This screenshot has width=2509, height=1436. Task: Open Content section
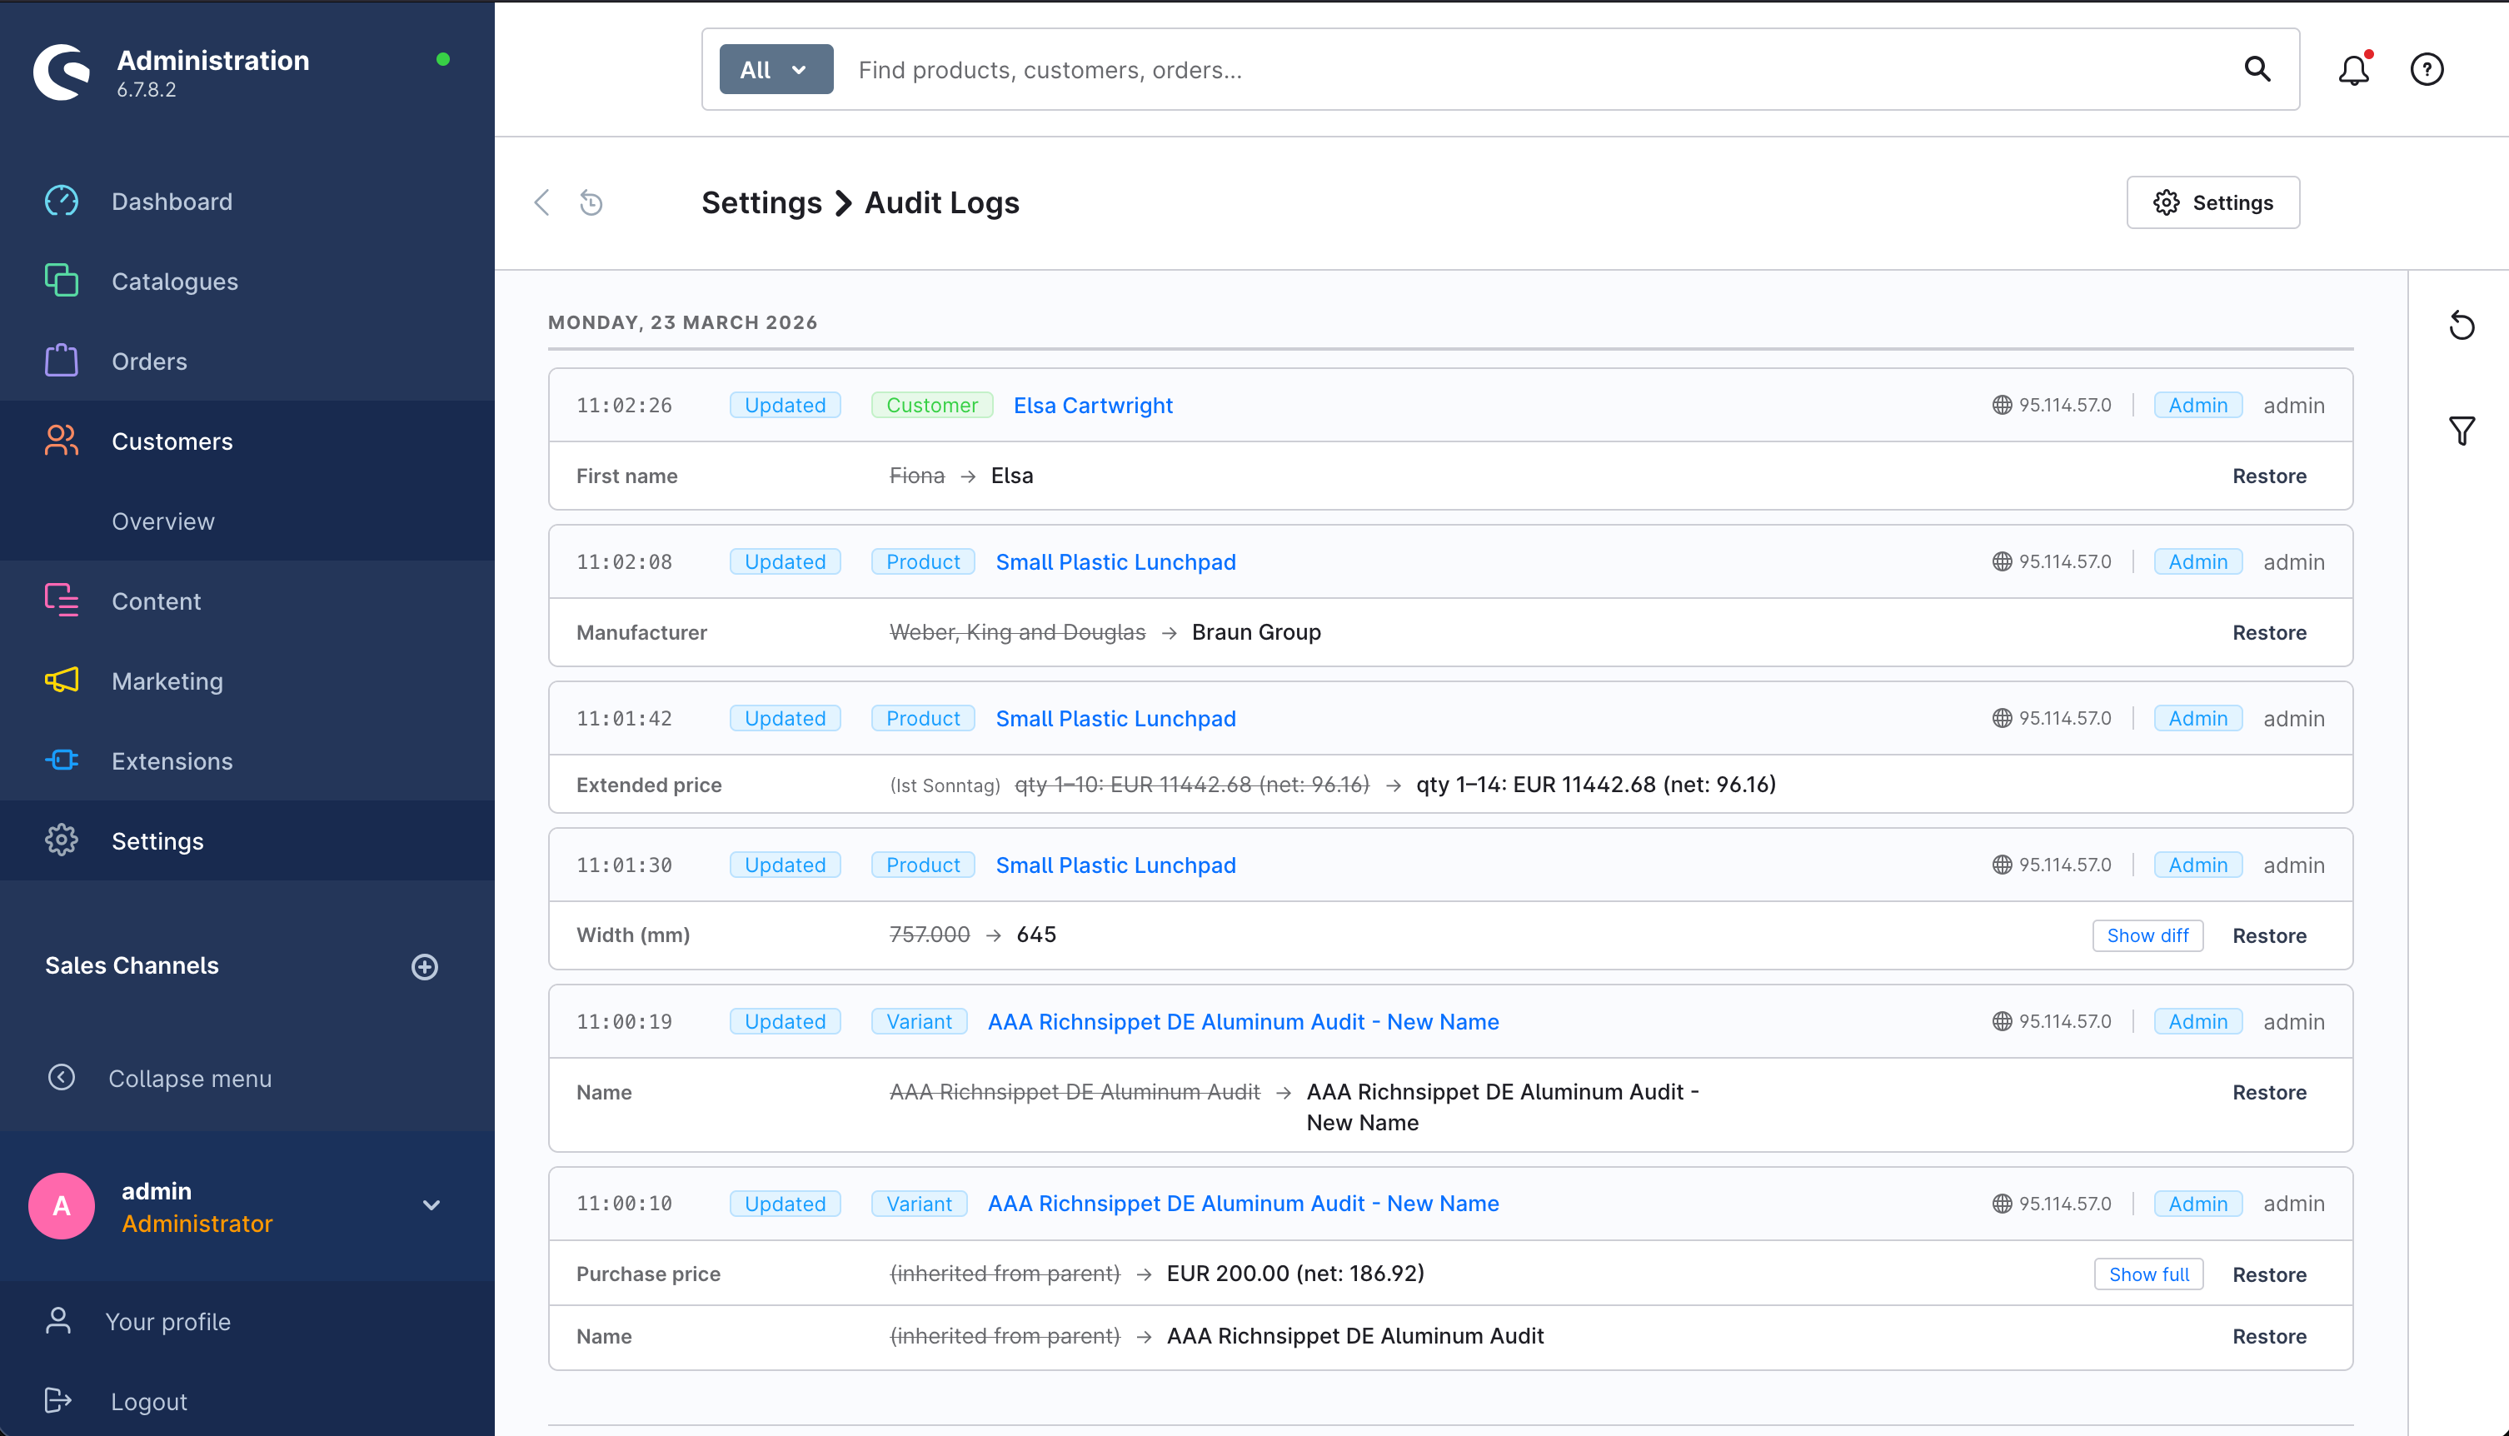pos(156,601)
